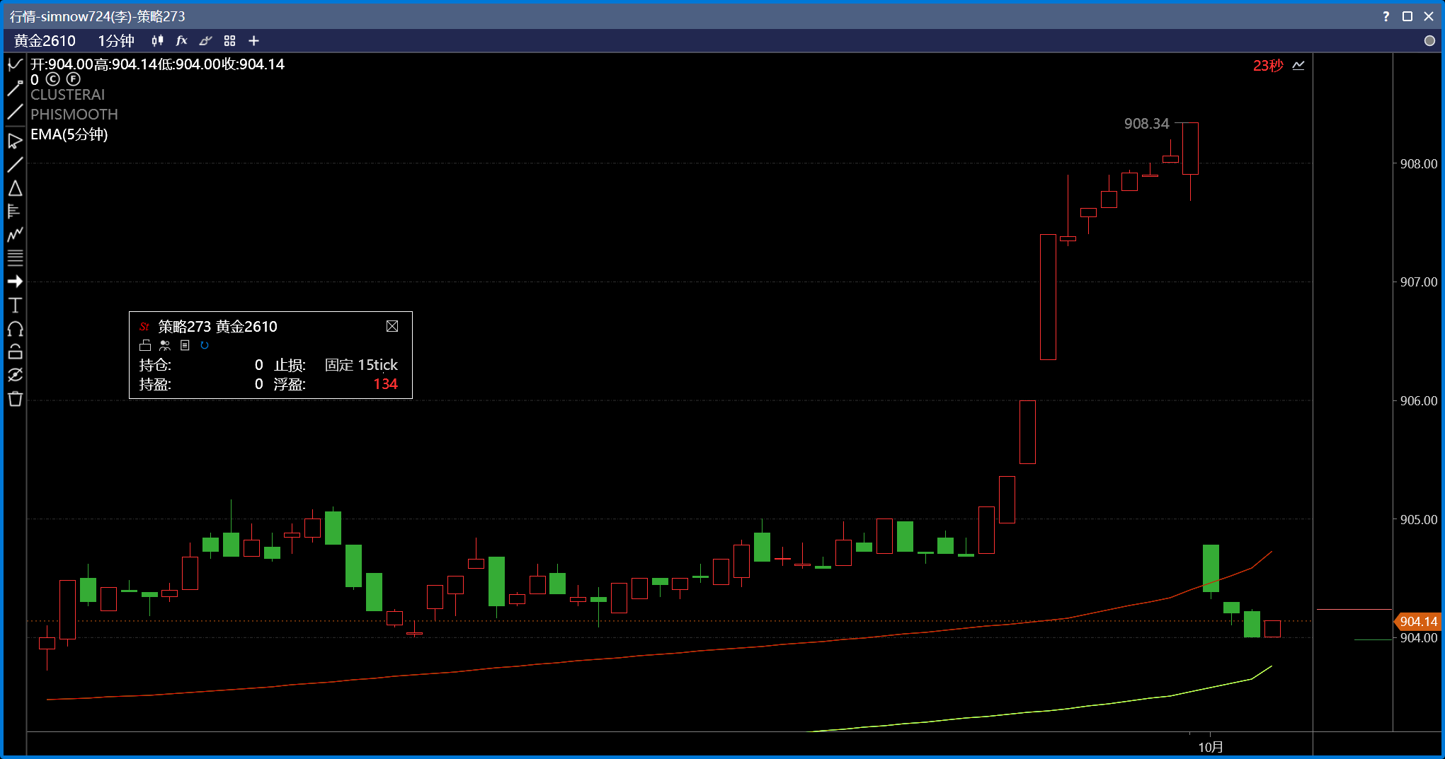Click the 10月 time axis marker

coord(1211,747)
